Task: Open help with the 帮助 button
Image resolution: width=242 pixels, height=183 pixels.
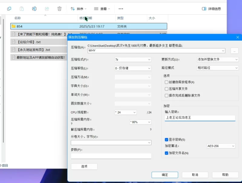Action: tap(225, 175)
